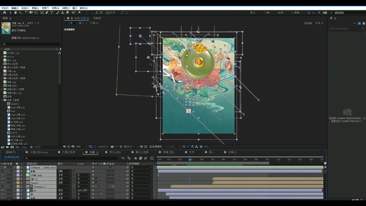The width and height of the screenshot is (366, 206).
Task: Click the interpret footage icon in Project footer
Action: point(3,147)
